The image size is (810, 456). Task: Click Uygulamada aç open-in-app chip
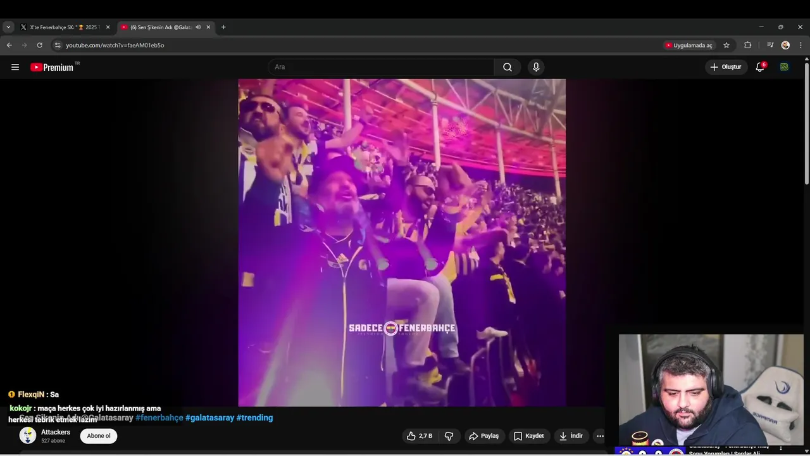[x=688, y=46]
